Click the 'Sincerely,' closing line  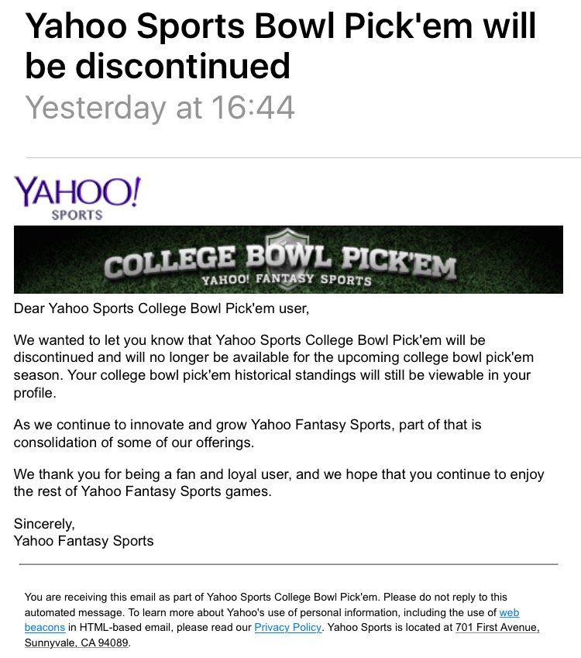(x=44, y=524)
